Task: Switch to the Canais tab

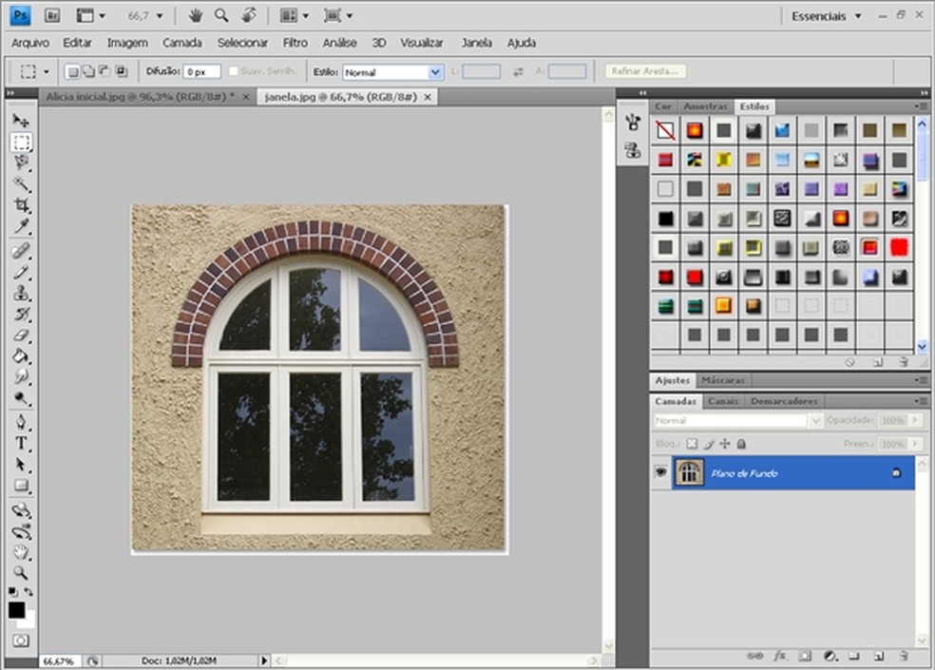Action: point(723,401)
